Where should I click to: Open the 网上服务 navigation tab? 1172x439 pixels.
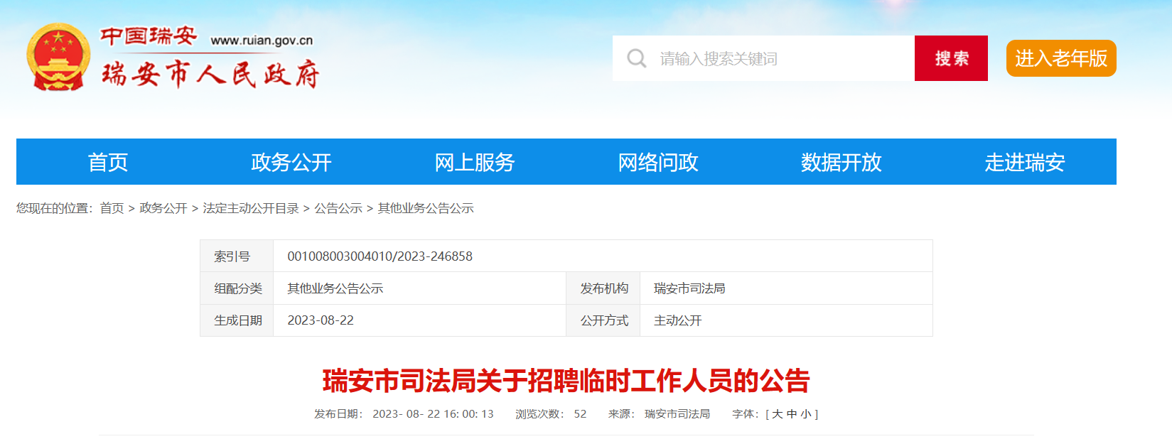click(475, 162)
